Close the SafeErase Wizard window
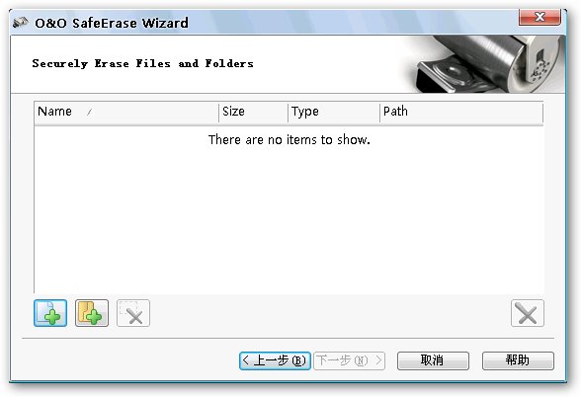Viewport: 581px width, 397px height. tap(539, 17)
